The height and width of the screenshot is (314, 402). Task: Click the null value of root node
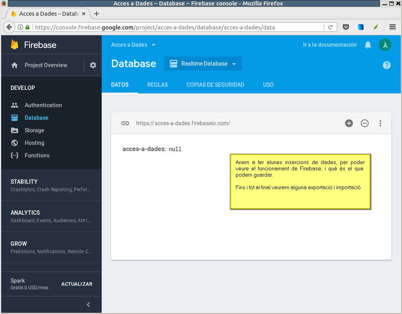[x=175, y=149]
